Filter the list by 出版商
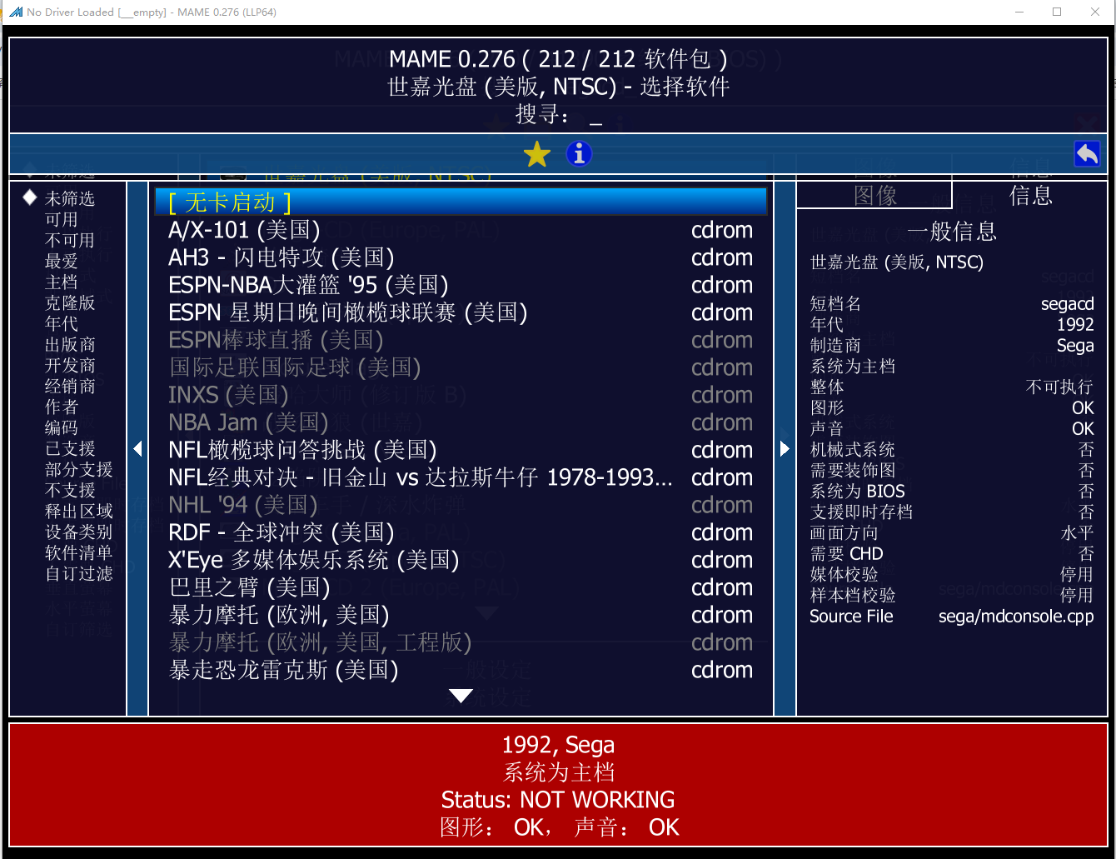This screenshot has height=859, width=1116. point(69,344)
